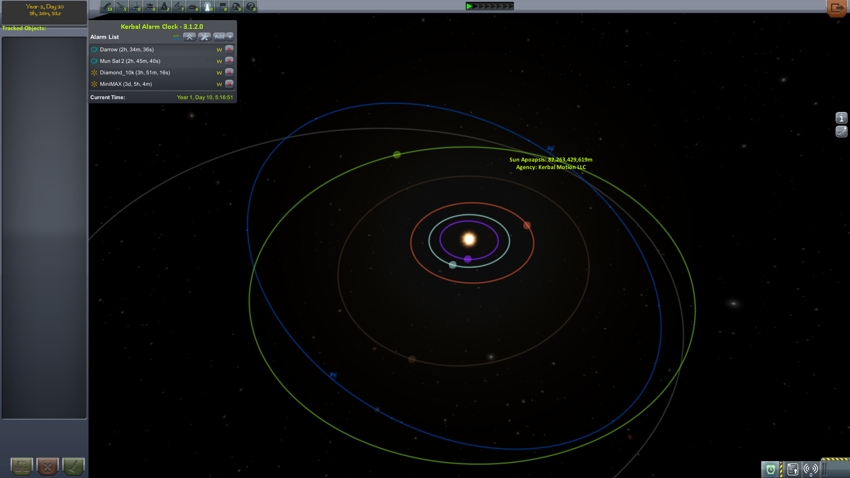Click the Ap apoapsis marker on orbit
Image resolution: width=850 pixels, height=478 pixels.
coord(550,149)
